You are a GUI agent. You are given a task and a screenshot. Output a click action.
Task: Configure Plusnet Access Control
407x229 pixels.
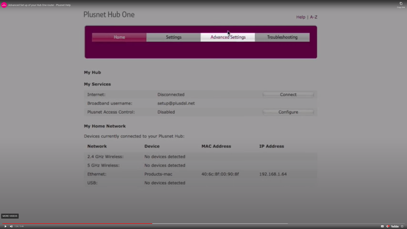[x=288, y=112]
